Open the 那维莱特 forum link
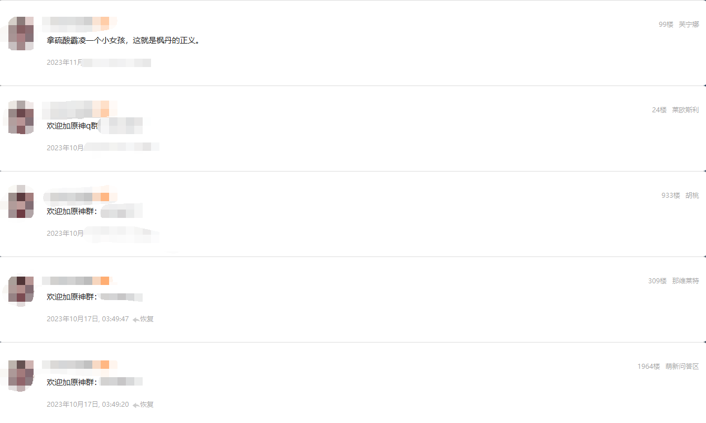706x423 pixels. point(685,281)
